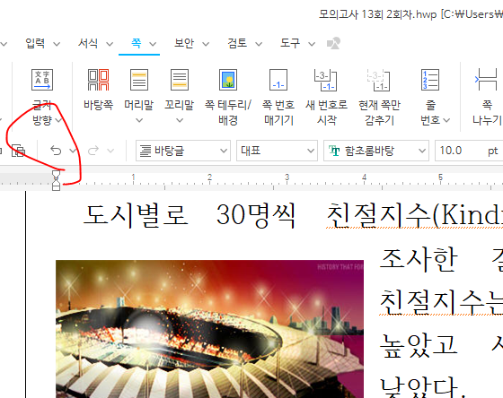Open the 검토 menu
The image size is (503, 398).
(237, 43)
